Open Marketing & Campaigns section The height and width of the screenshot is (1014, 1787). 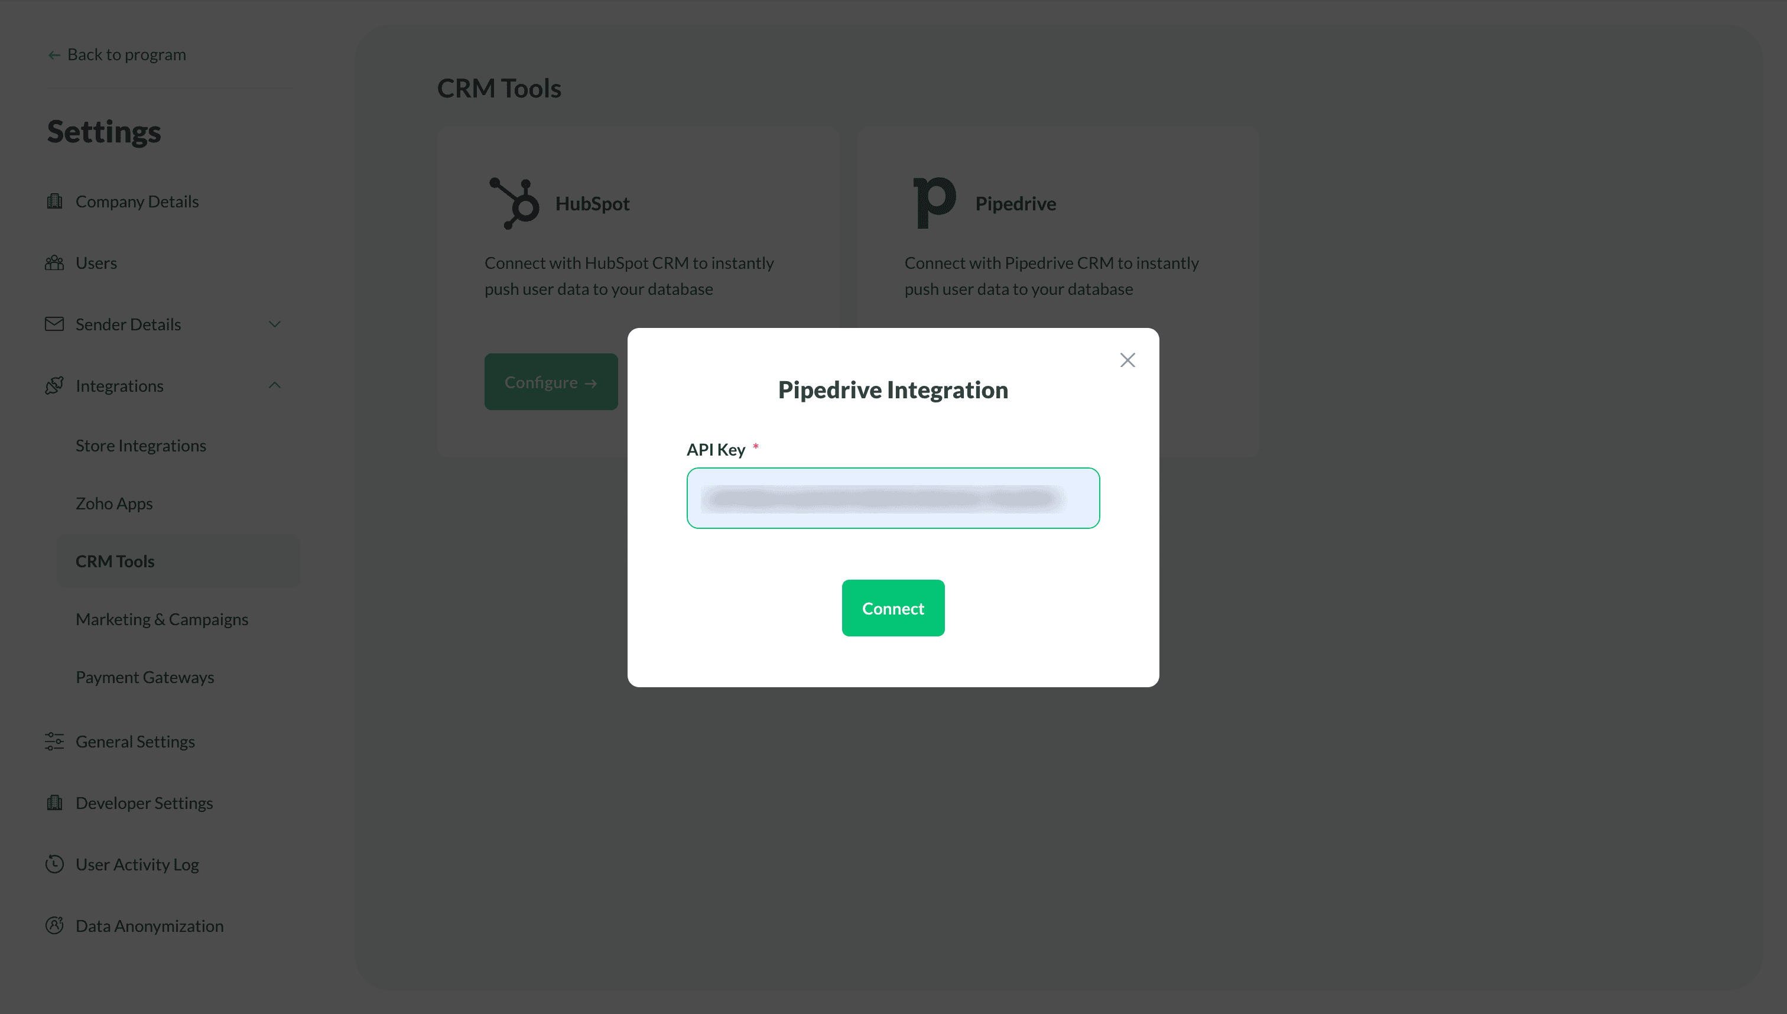161,619
